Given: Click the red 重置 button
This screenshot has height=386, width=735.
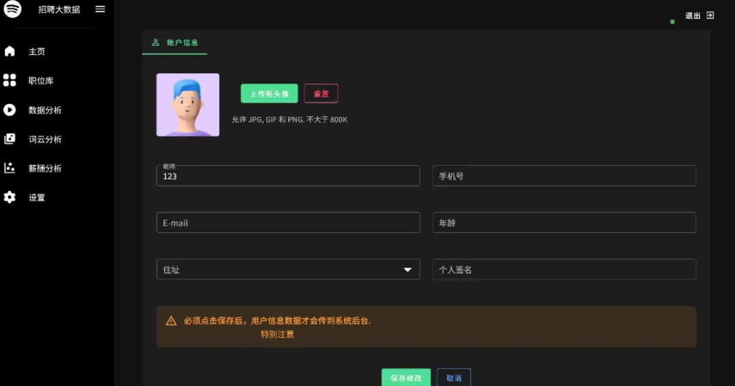Looking at the screenshot, I should 321,94.
